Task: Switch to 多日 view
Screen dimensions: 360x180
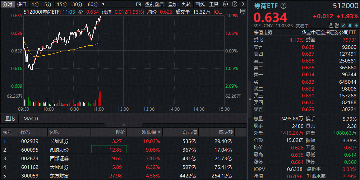Action: pos(22,4)
